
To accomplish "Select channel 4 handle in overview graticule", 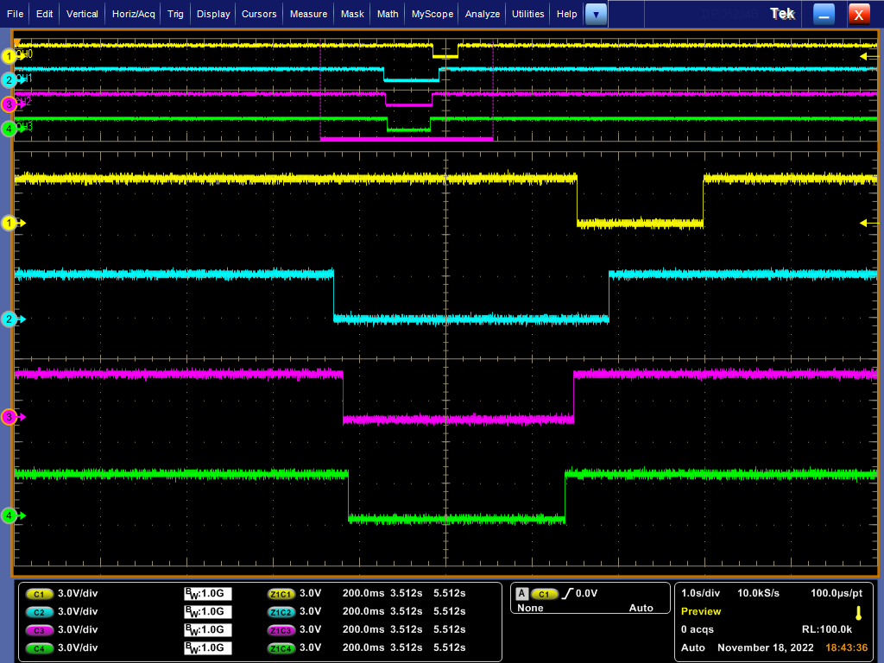I will coord(9,129).
